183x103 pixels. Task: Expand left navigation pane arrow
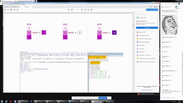coord(4,52)
